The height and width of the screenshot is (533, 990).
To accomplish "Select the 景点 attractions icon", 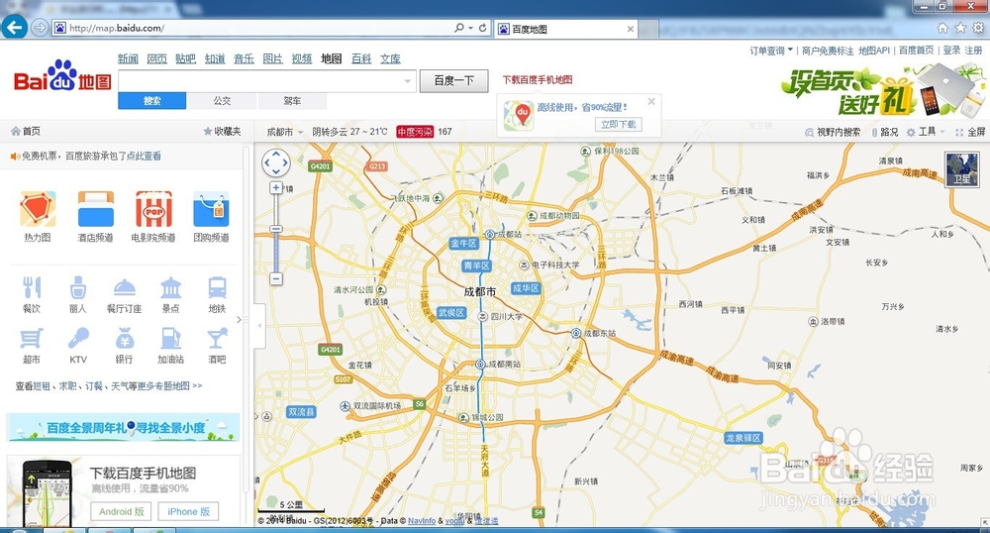I will coord(170,287).
